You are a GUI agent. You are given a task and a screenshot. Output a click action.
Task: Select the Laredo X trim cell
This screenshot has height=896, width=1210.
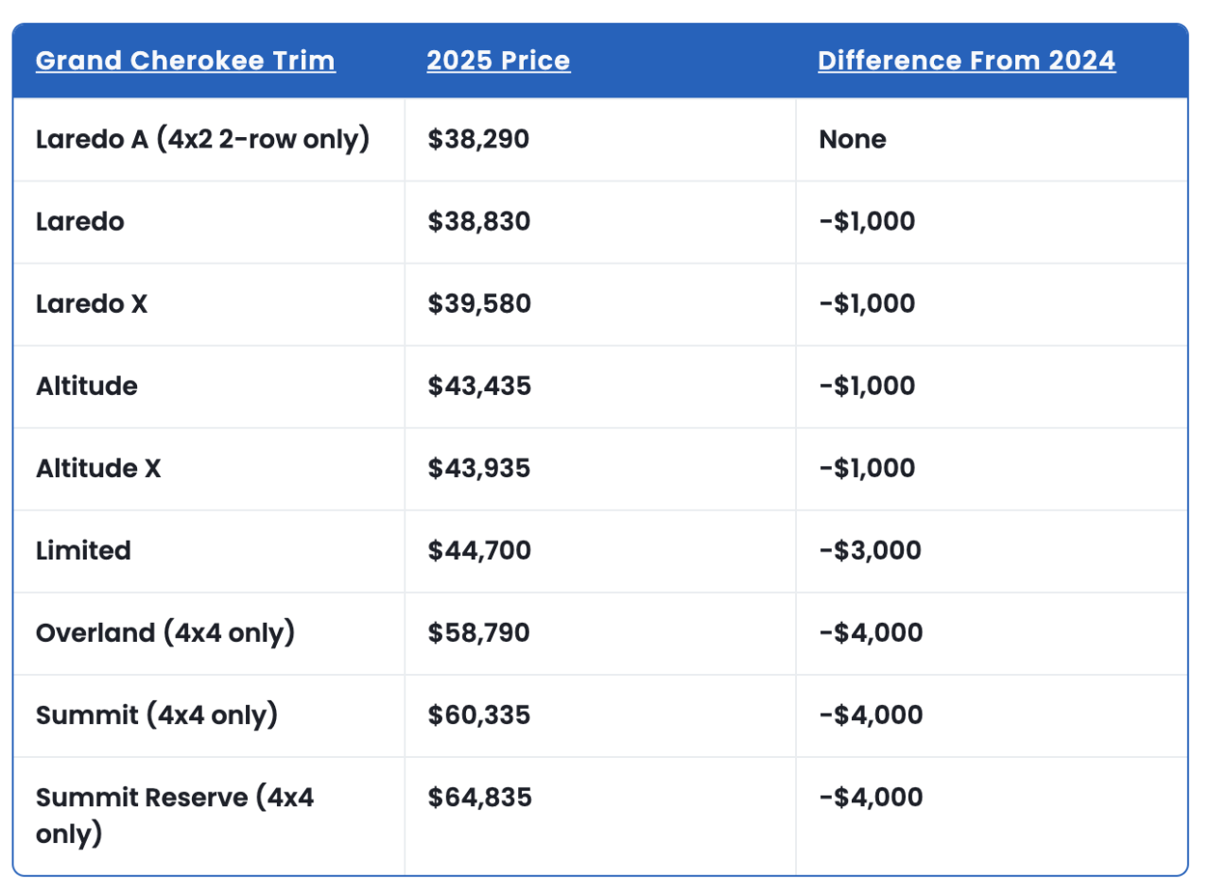click(92, 304)
